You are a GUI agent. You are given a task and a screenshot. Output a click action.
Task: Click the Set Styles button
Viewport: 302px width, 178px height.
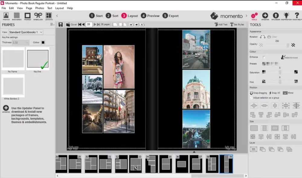point(237,24)
